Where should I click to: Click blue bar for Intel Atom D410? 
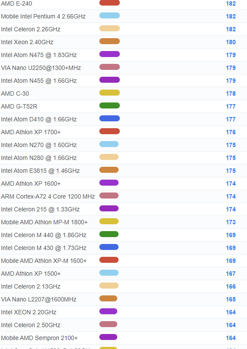pyautogui.click(x=110, y=118)
